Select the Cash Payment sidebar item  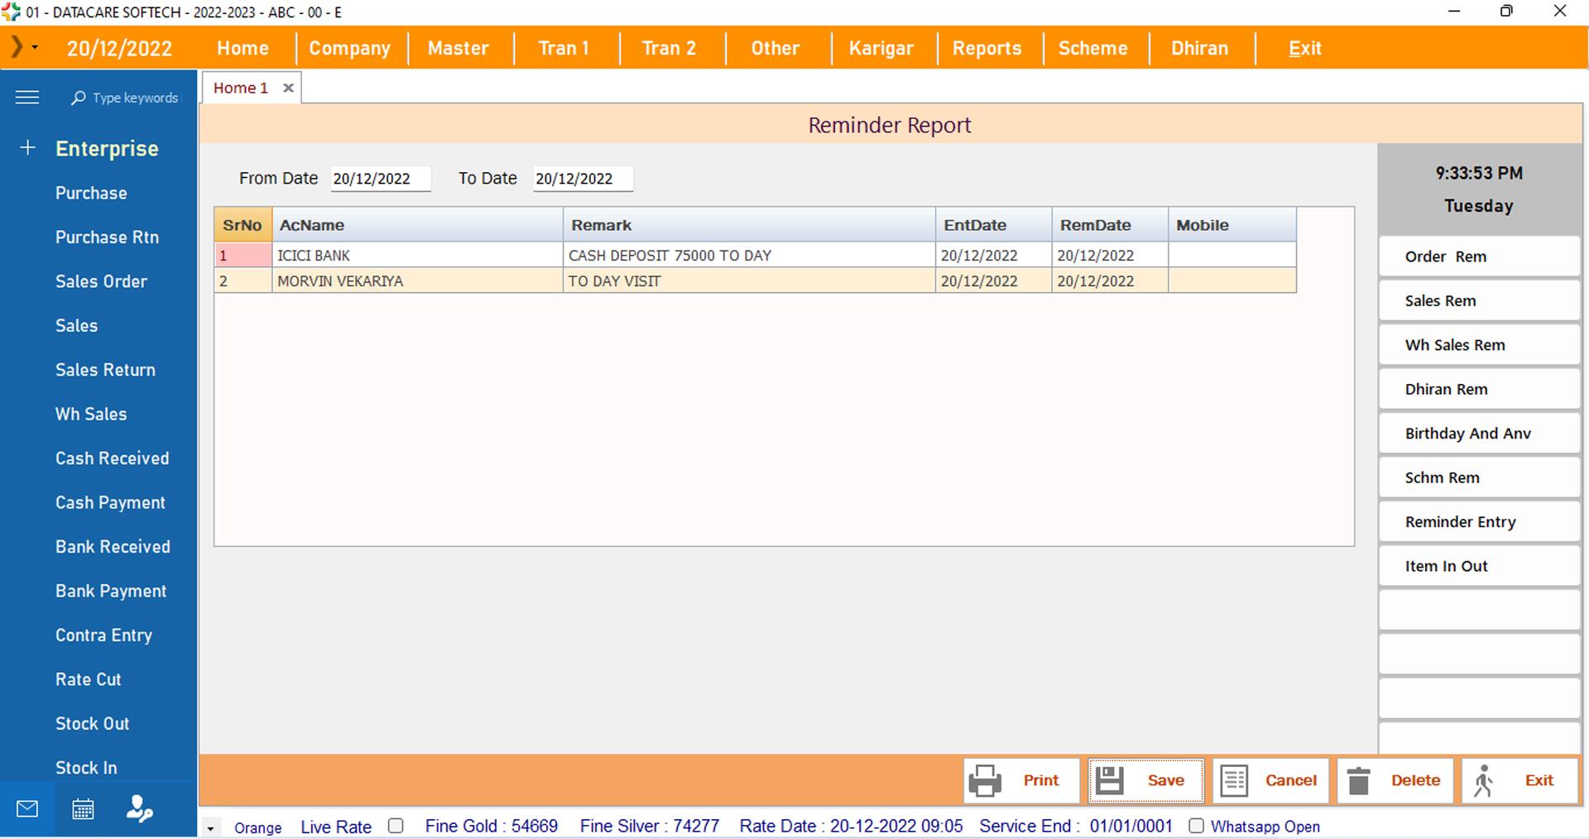[x=110, y=503]
